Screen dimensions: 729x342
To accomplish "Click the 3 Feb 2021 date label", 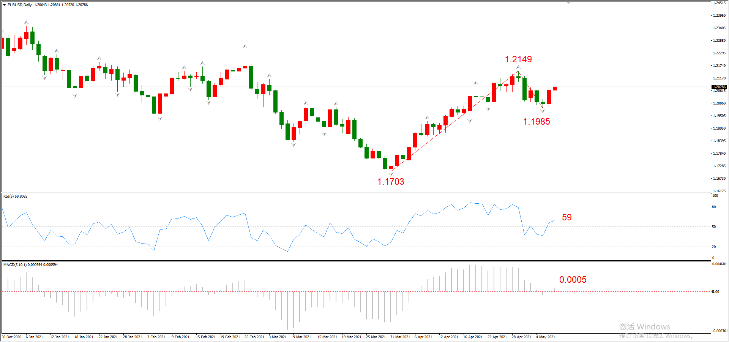I will pos(156,337).
